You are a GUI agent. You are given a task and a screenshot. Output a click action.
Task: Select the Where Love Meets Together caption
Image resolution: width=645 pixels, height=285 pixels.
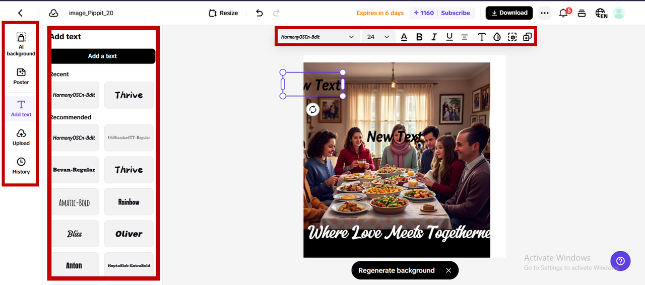tap(398, 233)
